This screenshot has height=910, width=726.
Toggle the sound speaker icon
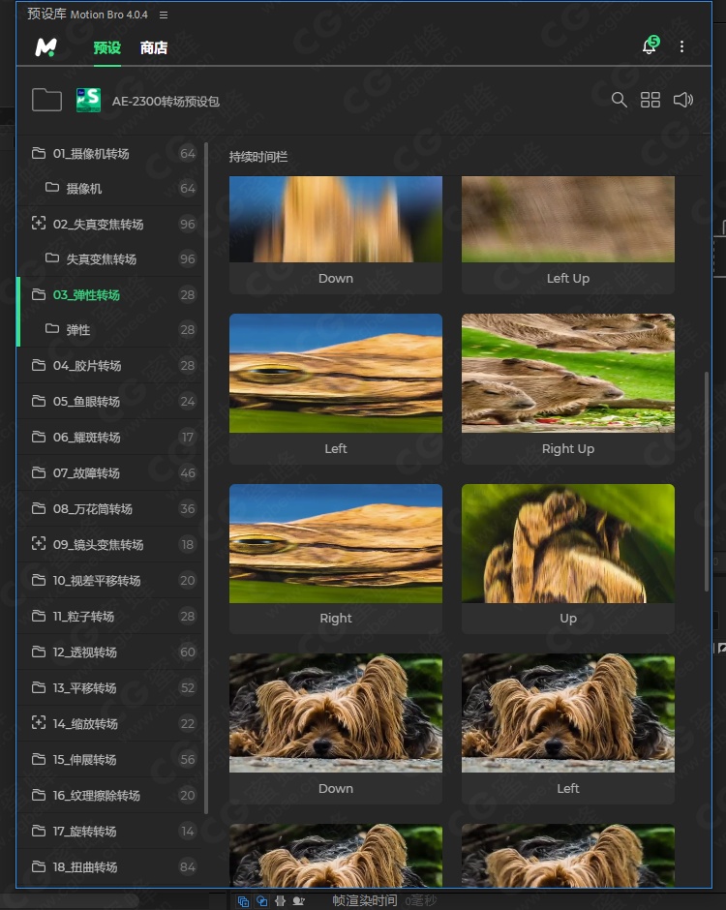coord(683,100)
